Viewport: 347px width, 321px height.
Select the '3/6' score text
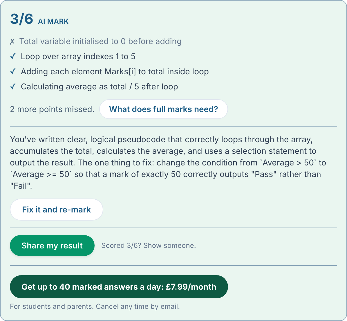[22, 19]
